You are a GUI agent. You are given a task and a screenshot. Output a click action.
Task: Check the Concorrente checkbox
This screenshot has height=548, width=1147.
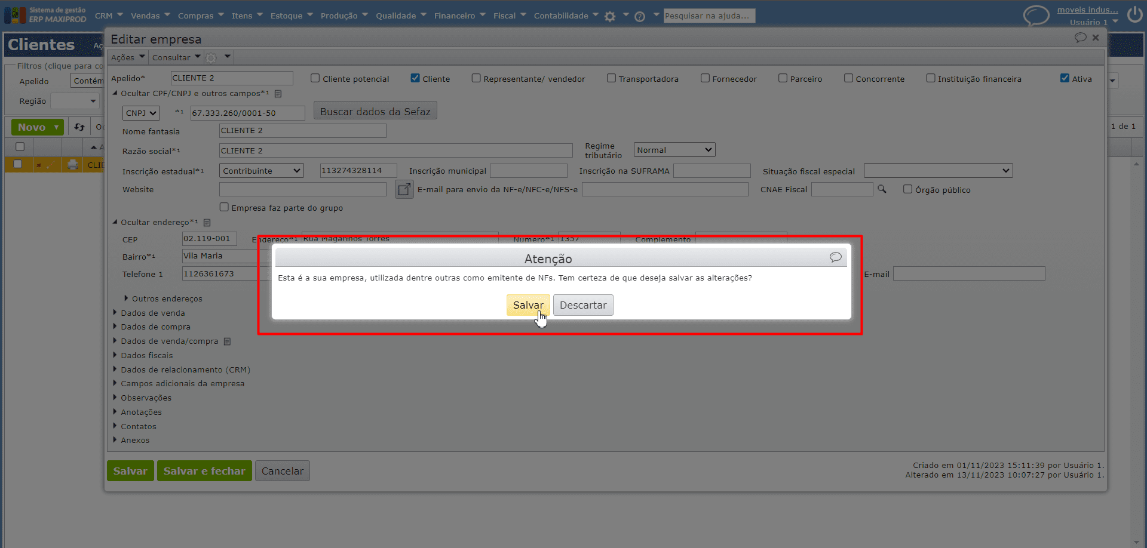point(848,78)
